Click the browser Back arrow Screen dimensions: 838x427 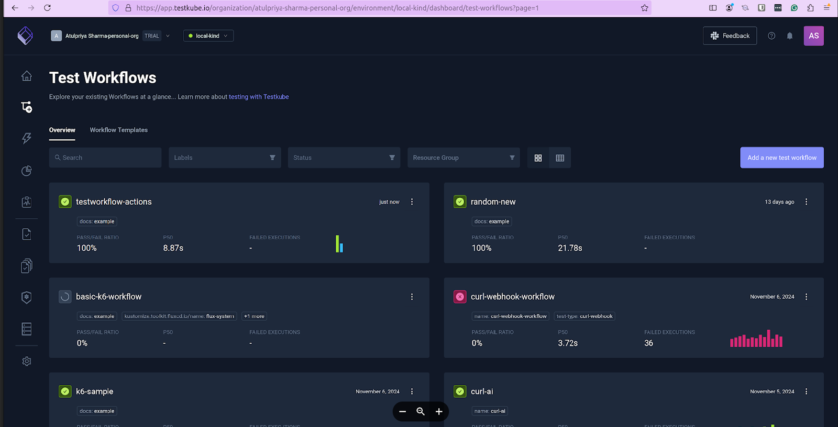coord(15,8)
